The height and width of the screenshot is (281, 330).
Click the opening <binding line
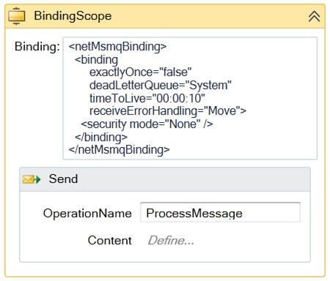(96, 59)
